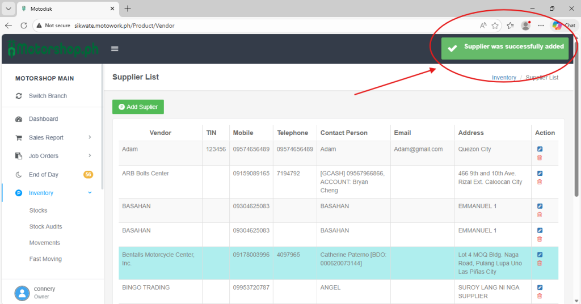Viewport: 581px width, 304px height.
Task: Collapse the Inventory menu section
Action: 90,193
